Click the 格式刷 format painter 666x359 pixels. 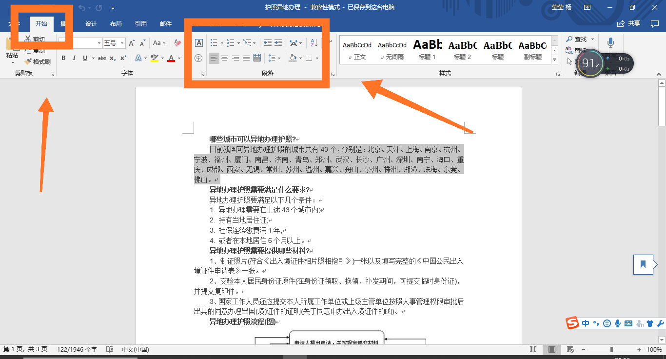[x=38, y=62]
